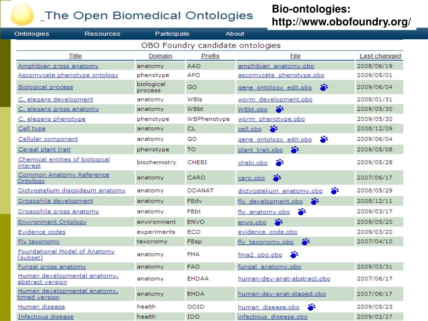This screenshot has width=428, height=321.
Task: Click the paw icon beside human_disease.obo
Action: 312,307
